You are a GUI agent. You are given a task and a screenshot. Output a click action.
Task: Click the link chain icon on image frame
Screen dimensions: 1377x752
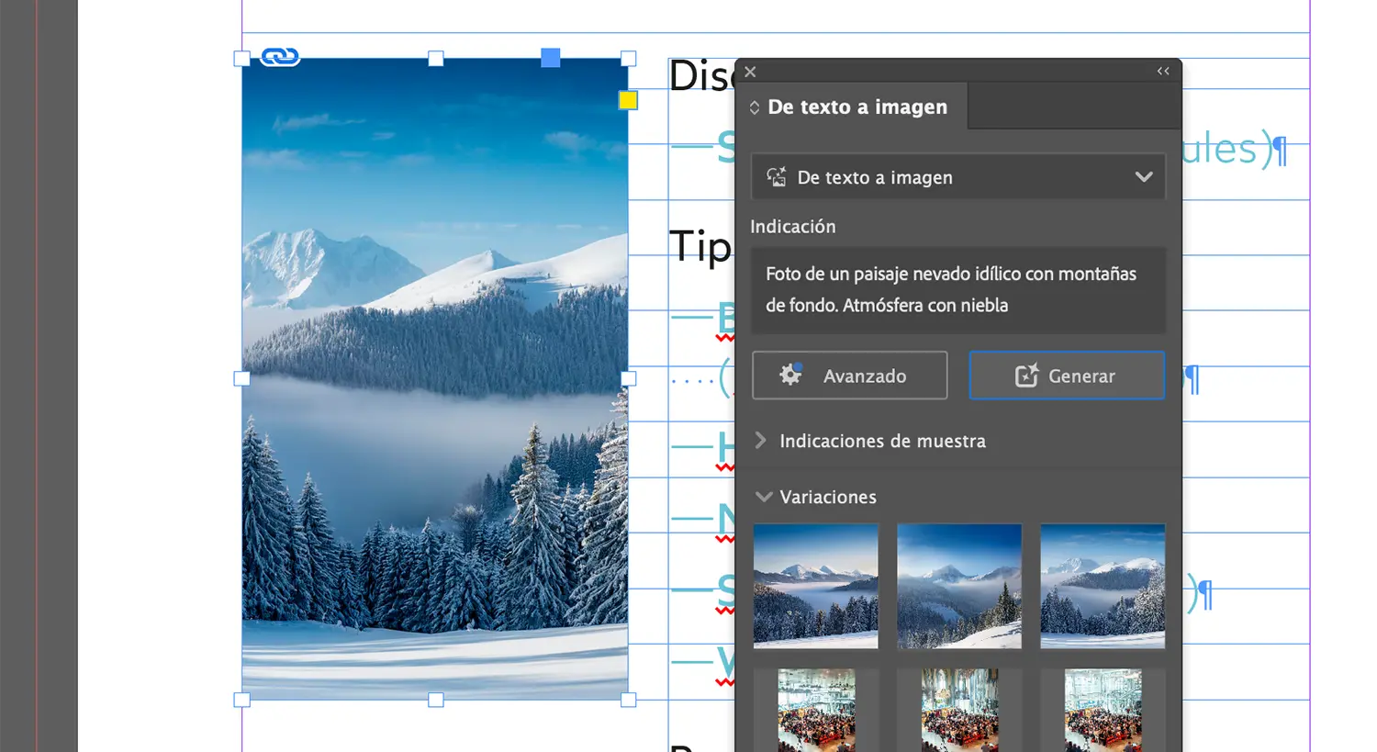(280, 57)
